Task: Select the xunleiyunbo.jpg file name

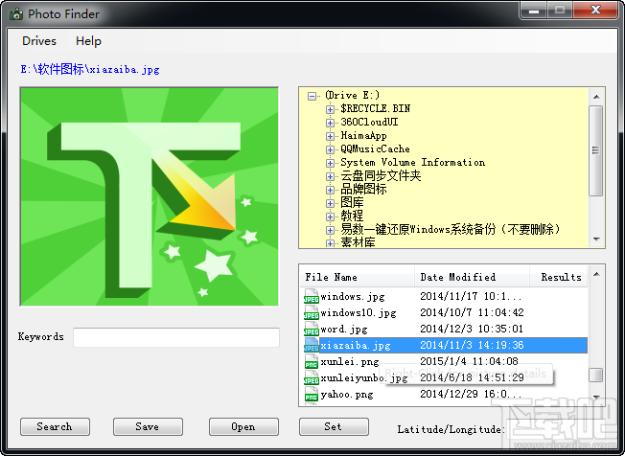Action: (364, 378)
